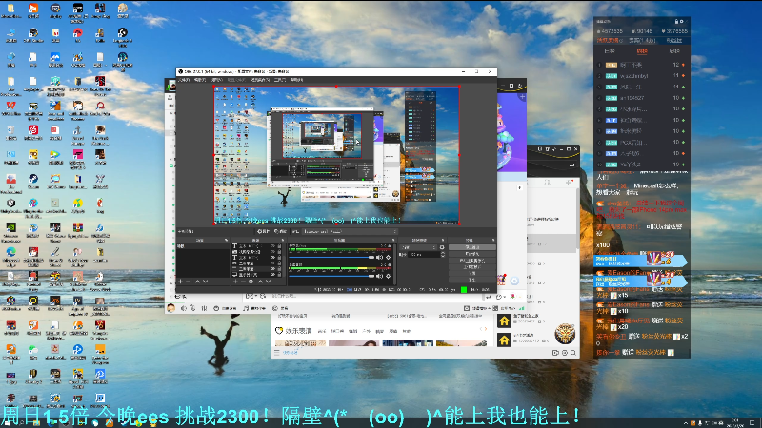The width and height of the screenshot is (762, 428).
Task: Click Exit button in OBS controls
Action: point(471,280)
